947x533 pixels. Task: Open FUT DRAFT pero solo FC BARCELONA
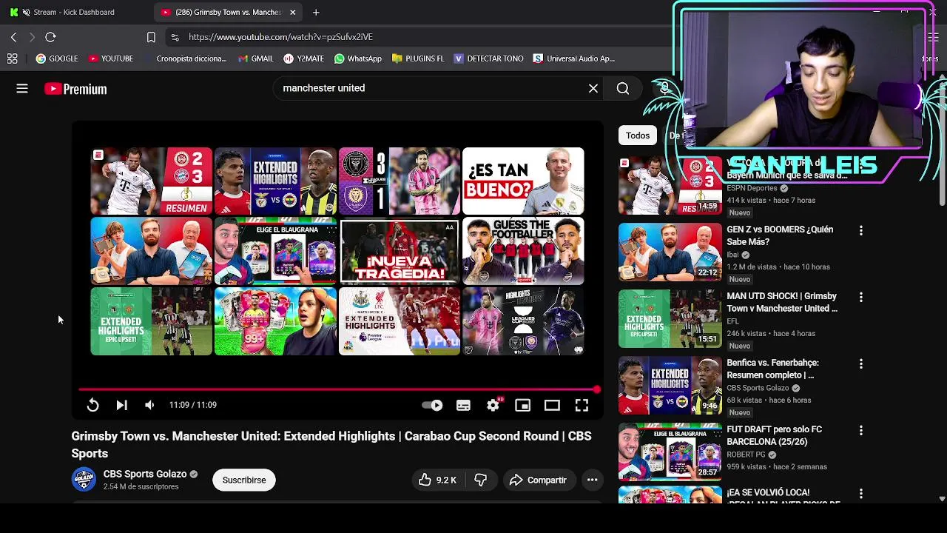coord(774,435)
